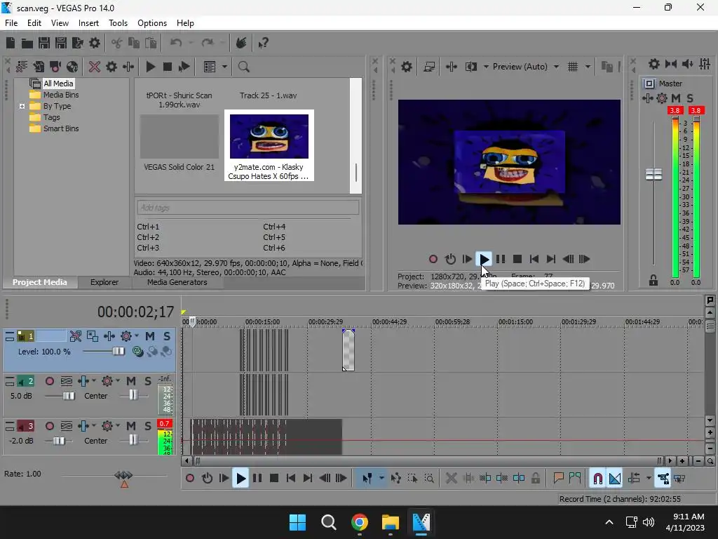Remove selected media with red X icon
The image size is (718, 539).
95,67
